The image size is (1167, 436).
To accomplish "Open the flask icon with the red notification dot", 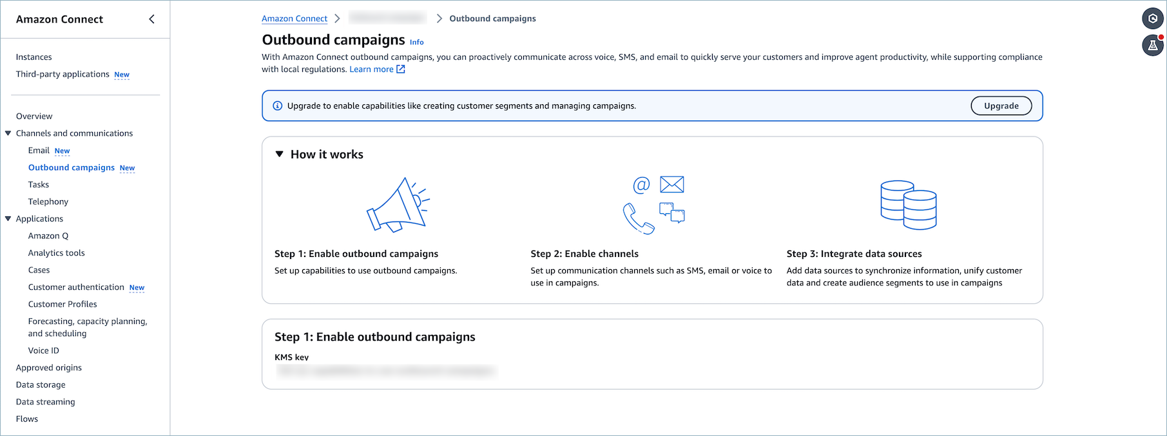I will coord(1152,45).
